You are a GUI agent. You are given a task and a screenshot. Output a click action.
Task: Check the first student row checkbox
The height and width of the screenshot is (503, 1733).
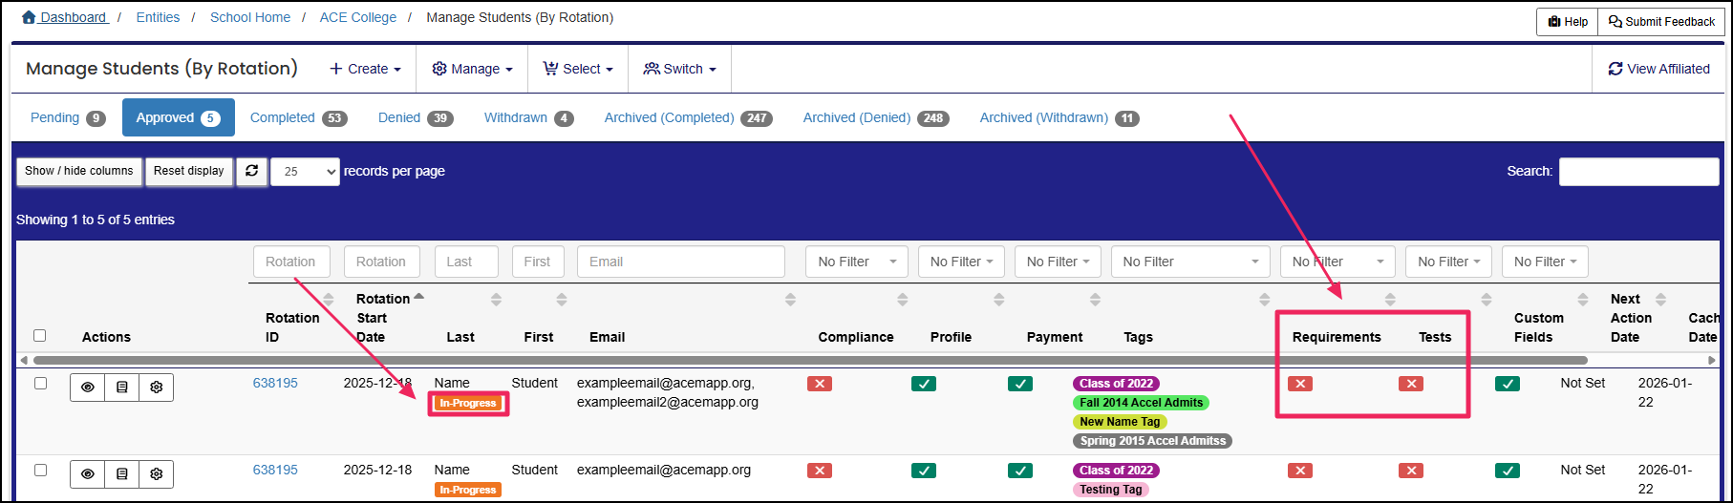click(40, 383)
